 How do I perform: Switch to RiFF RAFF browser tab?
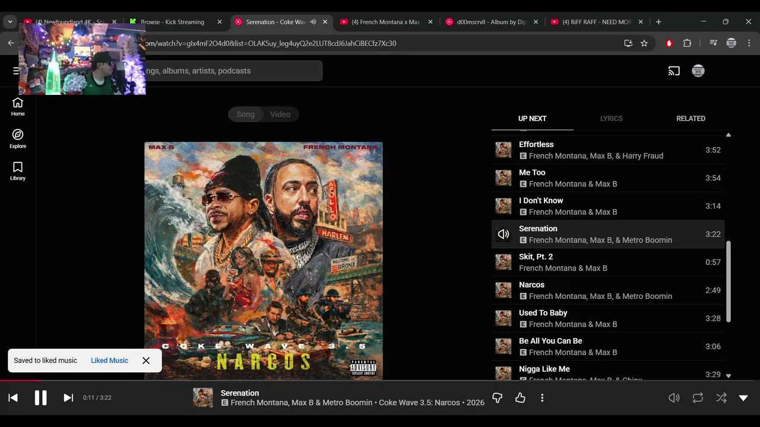tap(597, 22)
